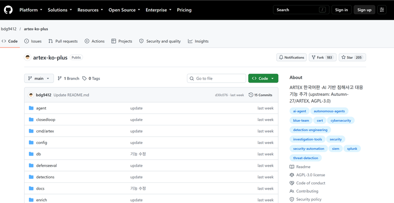Select the cybersecurity topic tag
The image size is (394, 203).
tap(341, 120)
